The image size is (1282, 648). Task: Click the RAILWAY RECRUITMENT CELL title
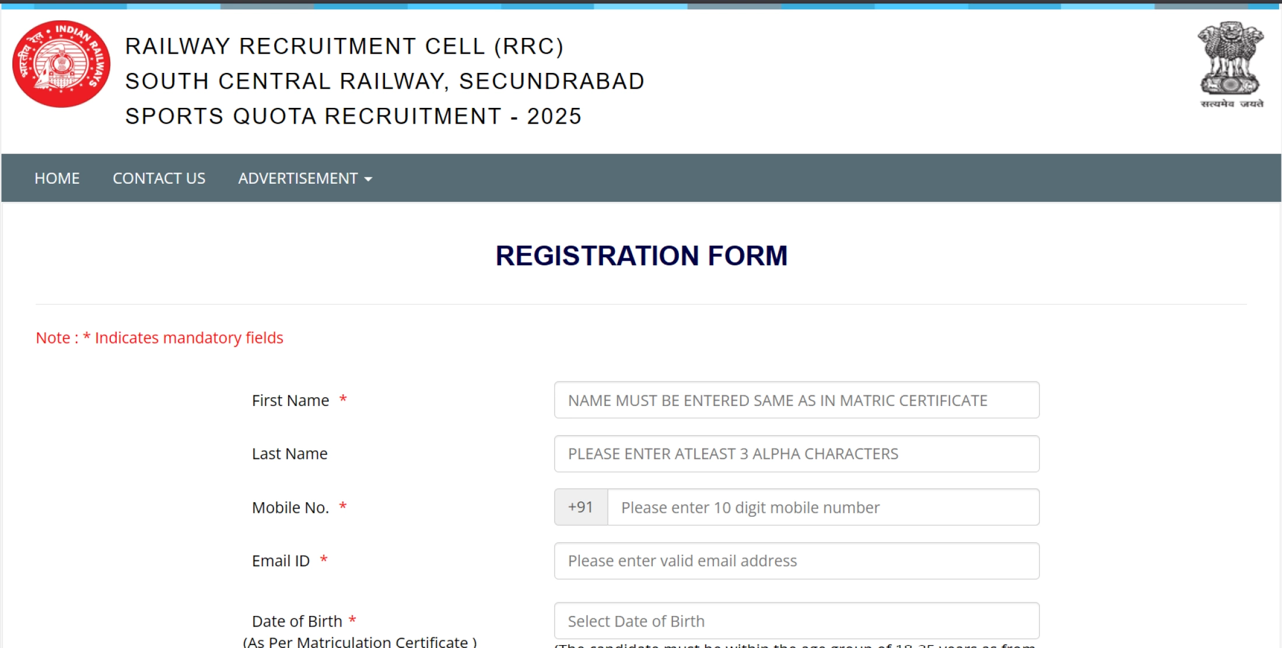[344, 47]
